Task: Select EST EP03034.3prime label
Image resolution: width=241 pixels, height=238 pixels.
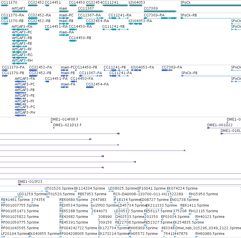Action: 175,217
